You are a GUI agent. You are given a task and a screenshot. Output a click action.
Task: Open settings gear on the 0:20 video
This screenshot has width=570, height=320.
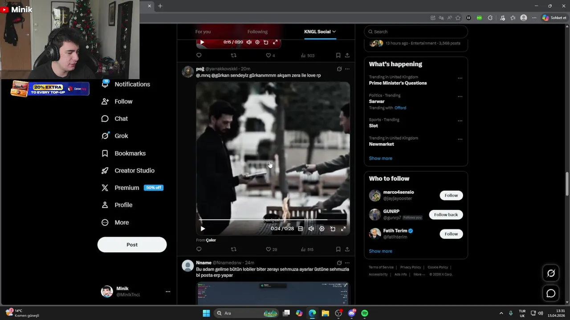(257, 42)
